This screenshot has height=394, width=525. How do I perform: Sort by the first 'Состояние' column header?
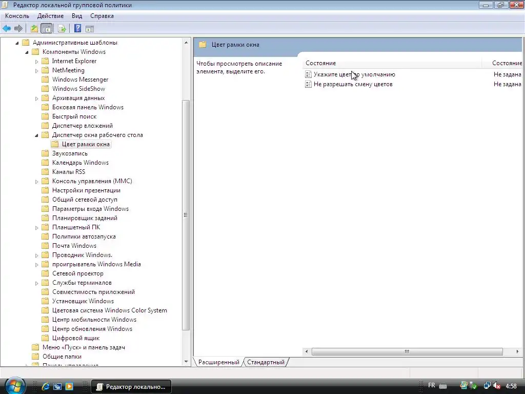coord(392,63)
